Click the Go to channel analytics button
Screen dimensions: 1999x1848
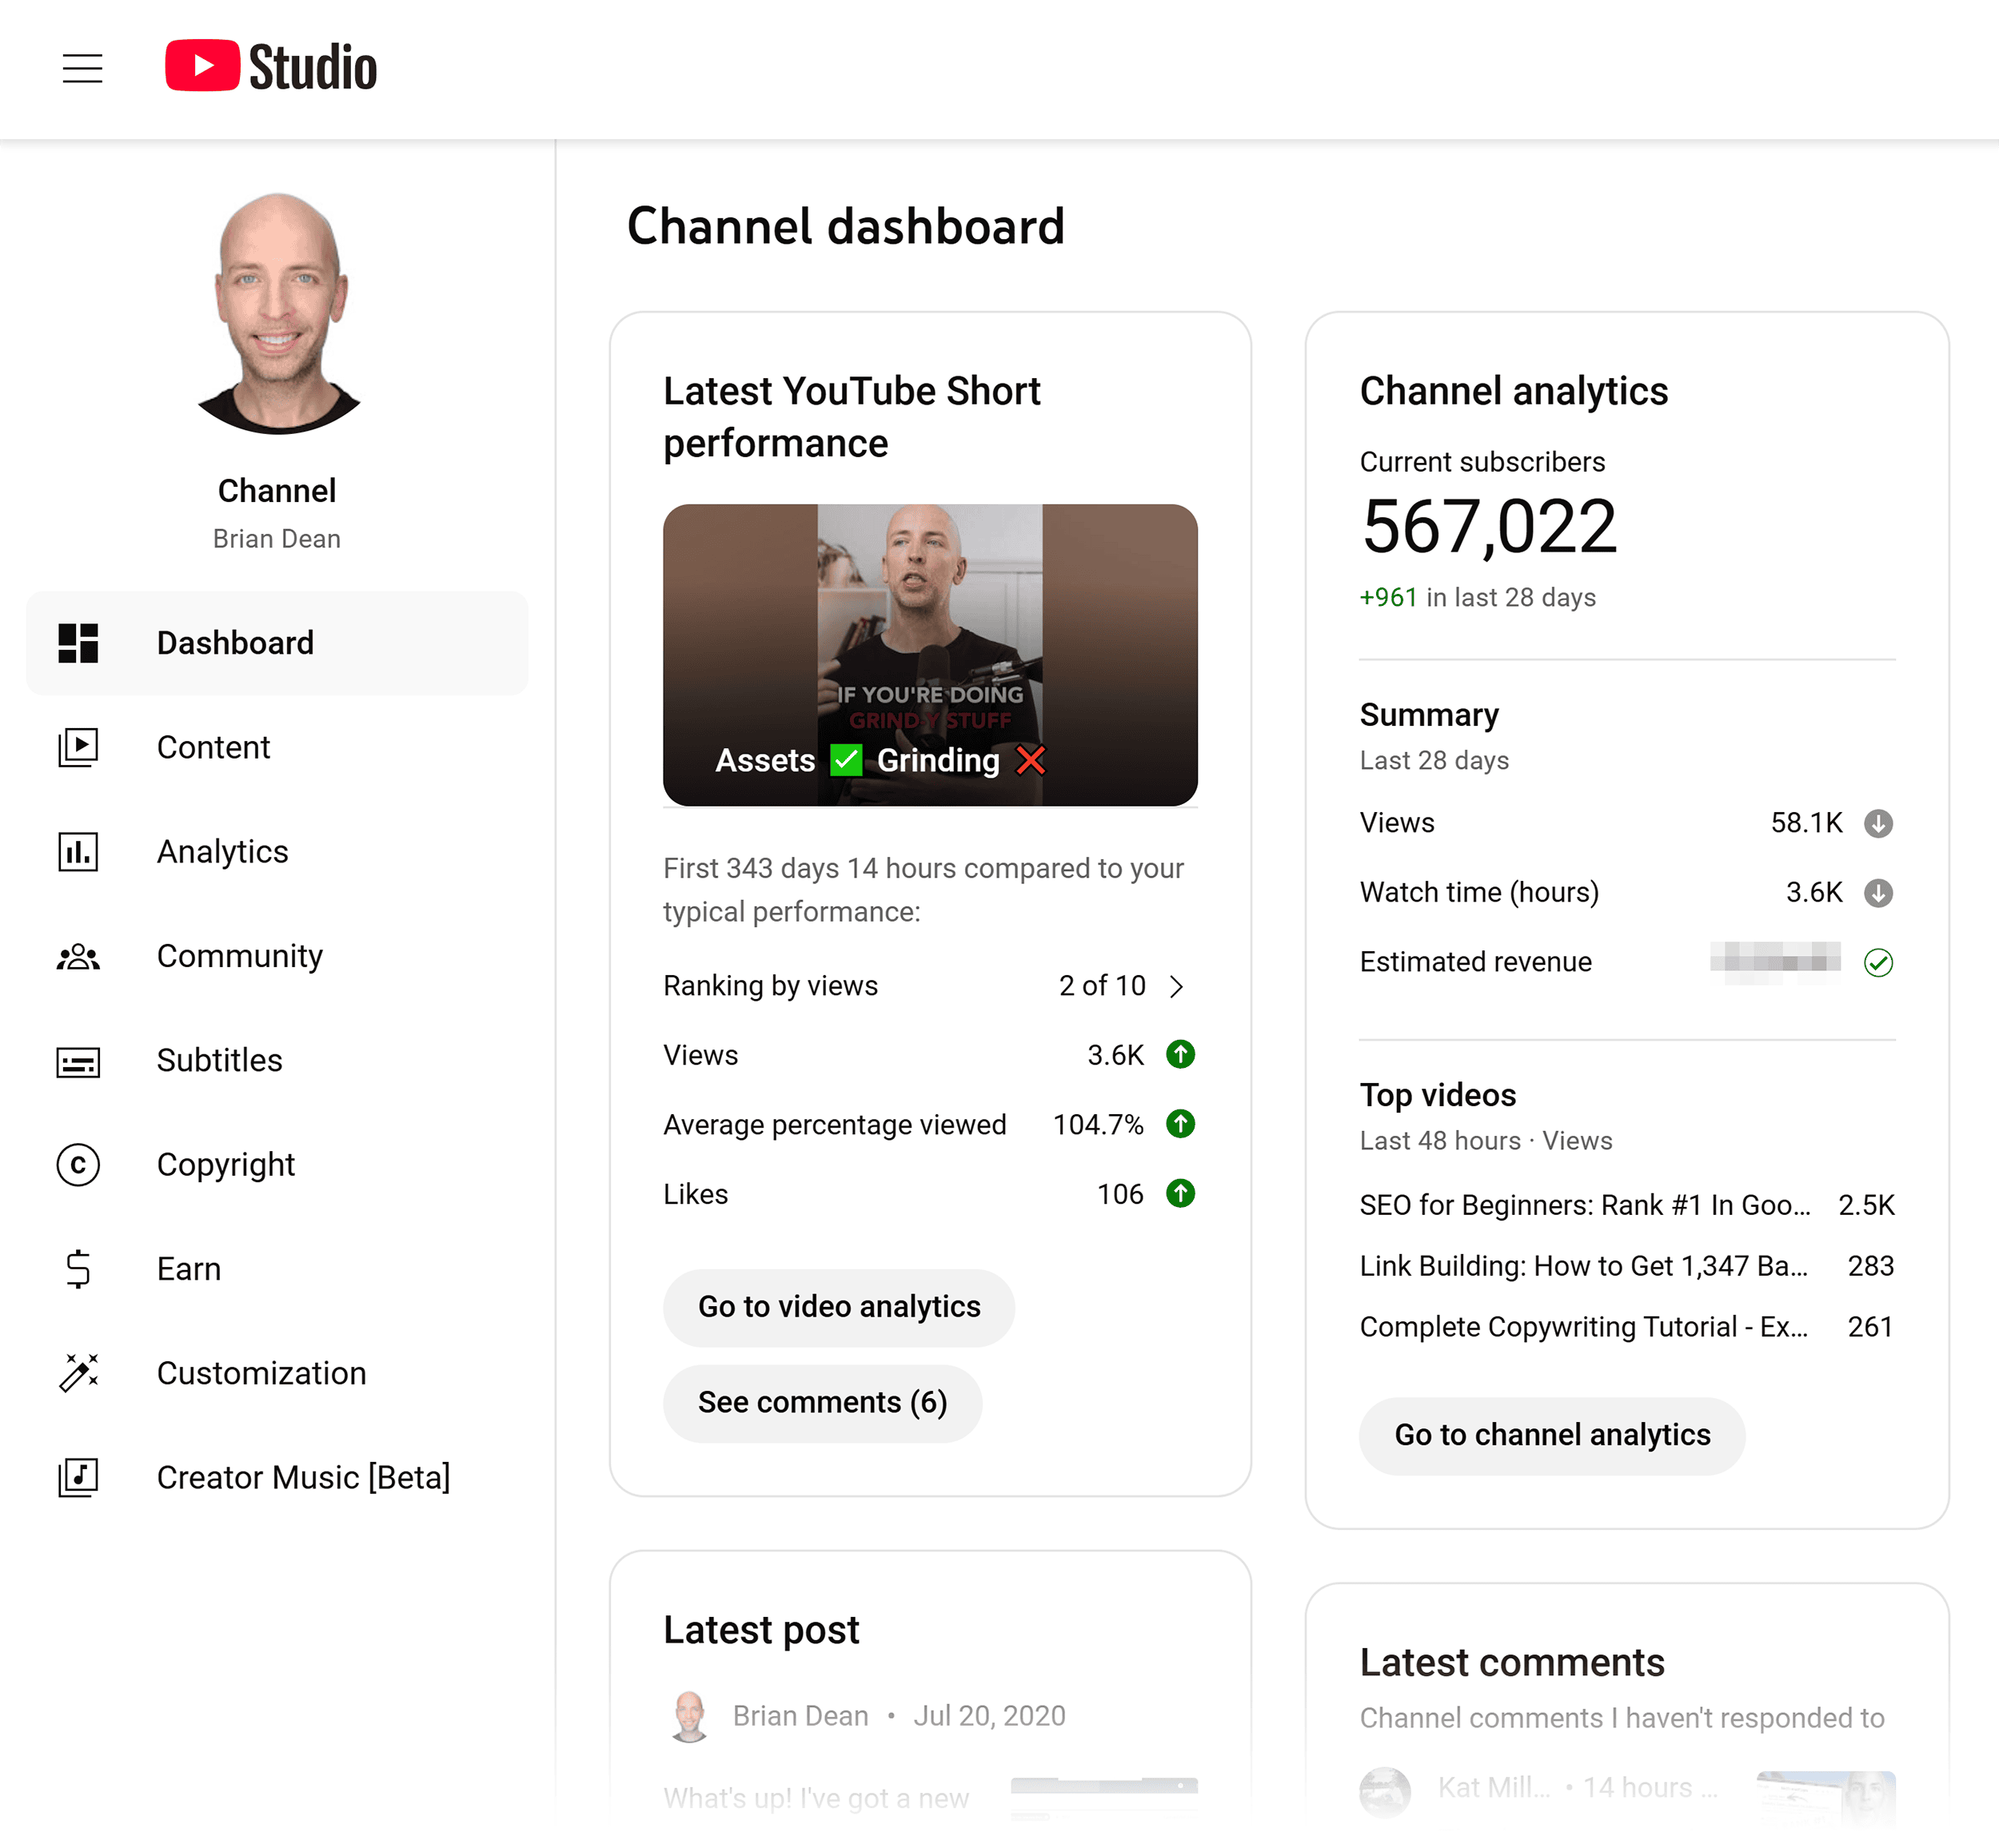[1552, 1435]
